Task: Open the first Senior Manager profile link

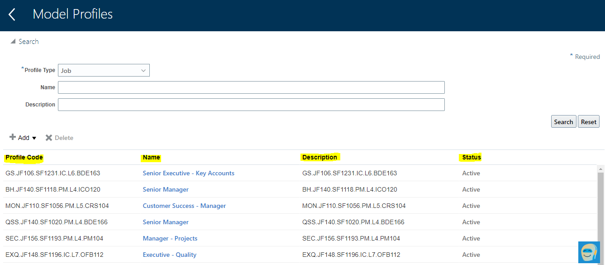Action: click(x=166, y=189)
